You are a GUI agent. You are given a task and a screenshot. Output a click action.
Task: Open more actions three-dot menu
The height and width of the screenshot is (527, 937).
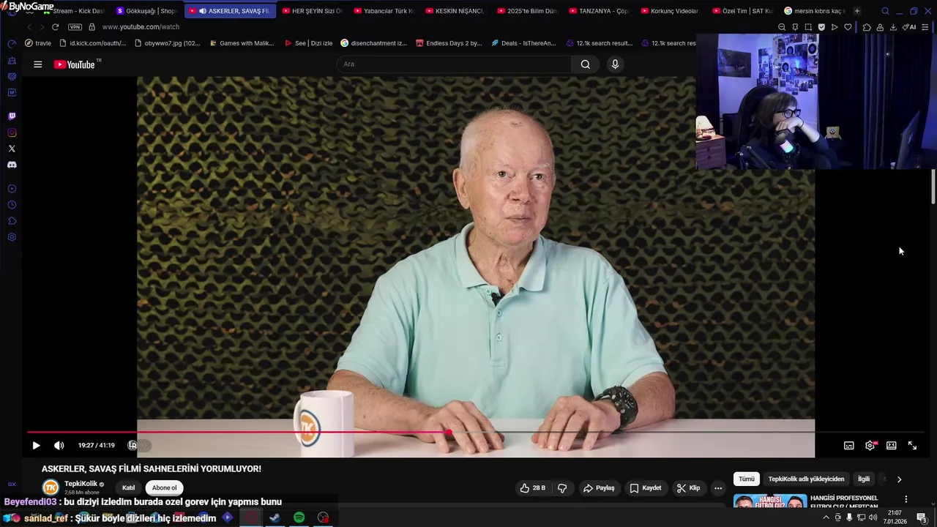coord(718,488)
